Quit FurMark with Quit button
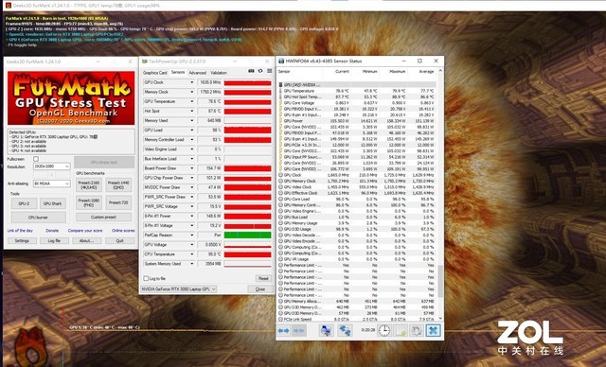This screenshot has width=606, height=367. 120,241
